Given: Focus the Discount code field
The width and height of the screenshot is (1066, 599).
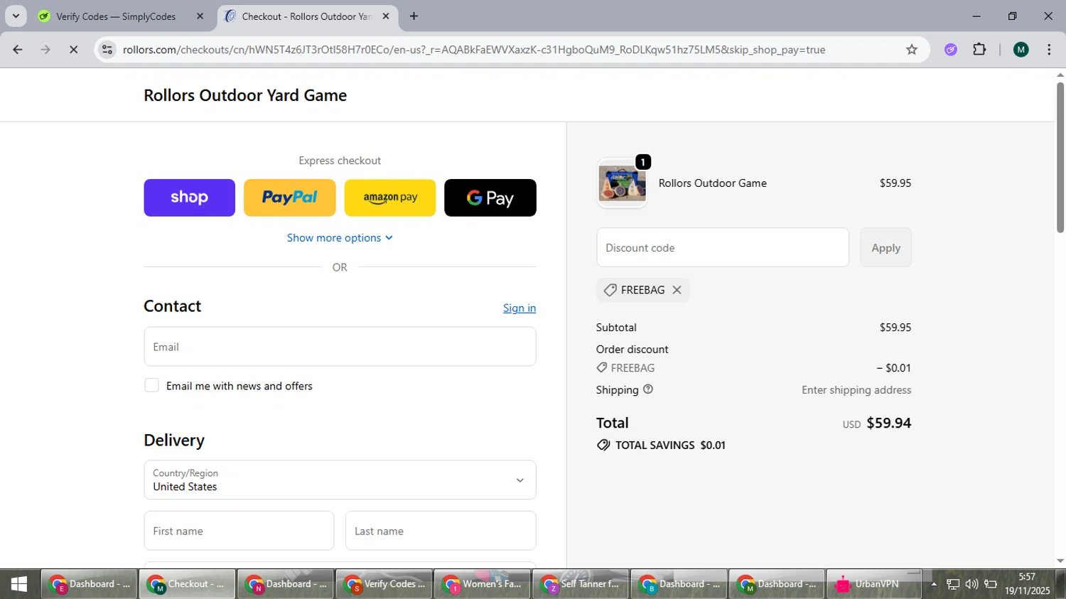Looking at the screenshot, I should (723, 247).
